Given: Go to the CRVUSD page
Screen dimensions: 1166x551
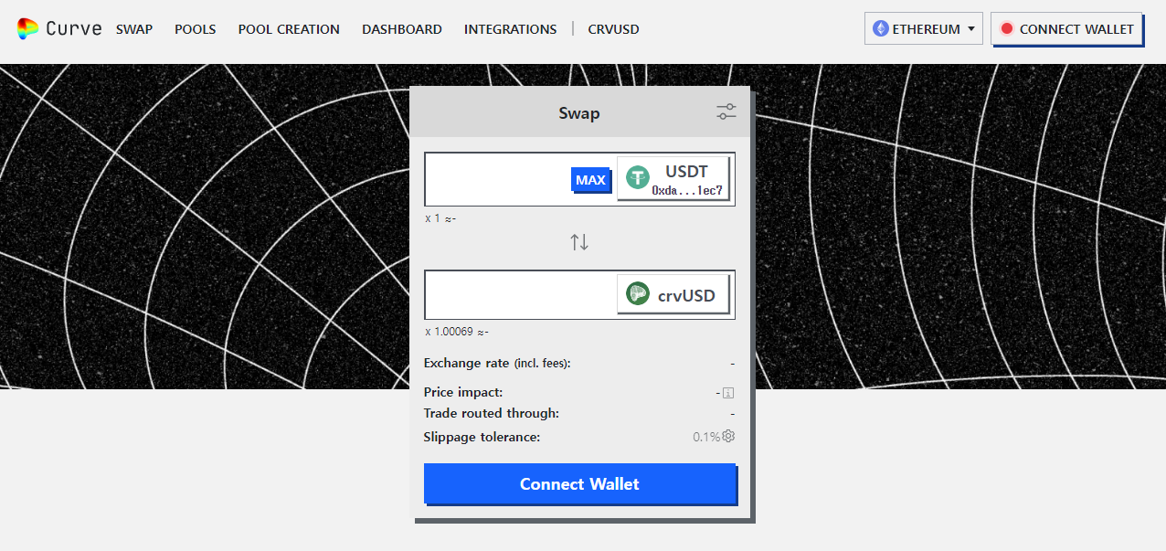Looking at the screenshot, I should point(614,29).
